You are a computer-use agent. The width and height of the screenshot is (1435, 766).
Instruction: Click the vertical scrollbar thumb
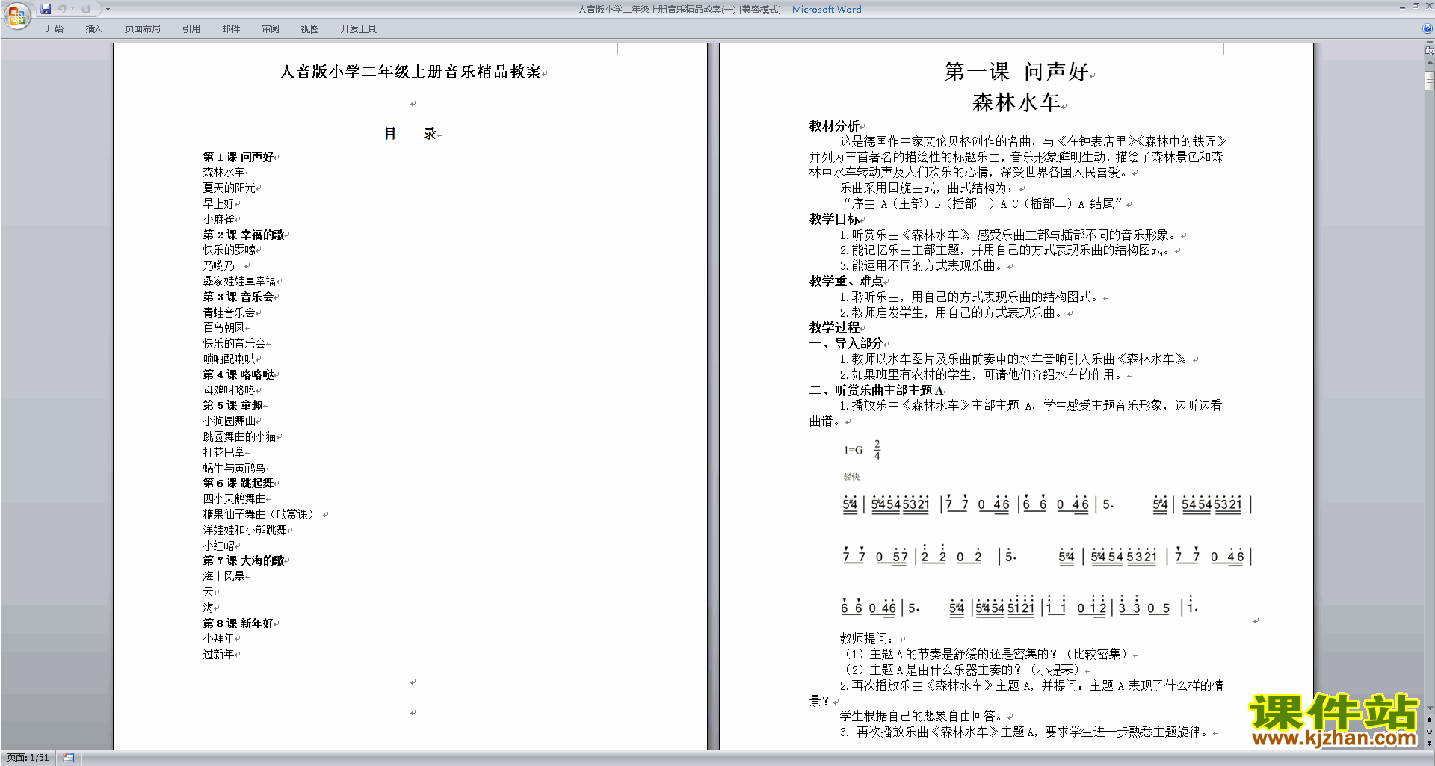pyautogui.click(x=1429, y=81)
